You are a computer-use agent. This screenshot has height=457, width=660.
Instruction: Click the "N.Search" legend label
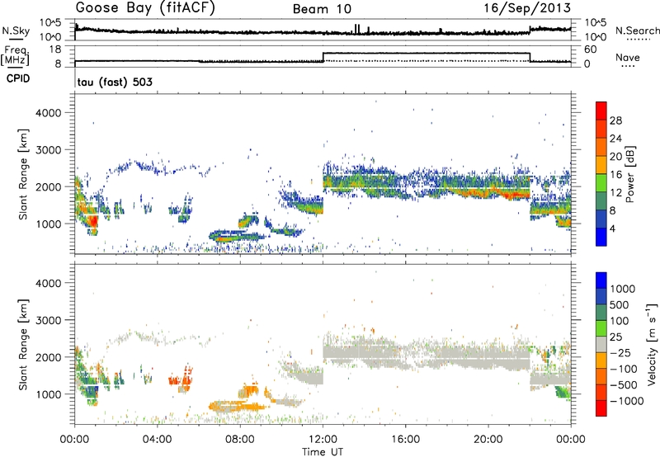pyautogui.click(x=637, y=31)
